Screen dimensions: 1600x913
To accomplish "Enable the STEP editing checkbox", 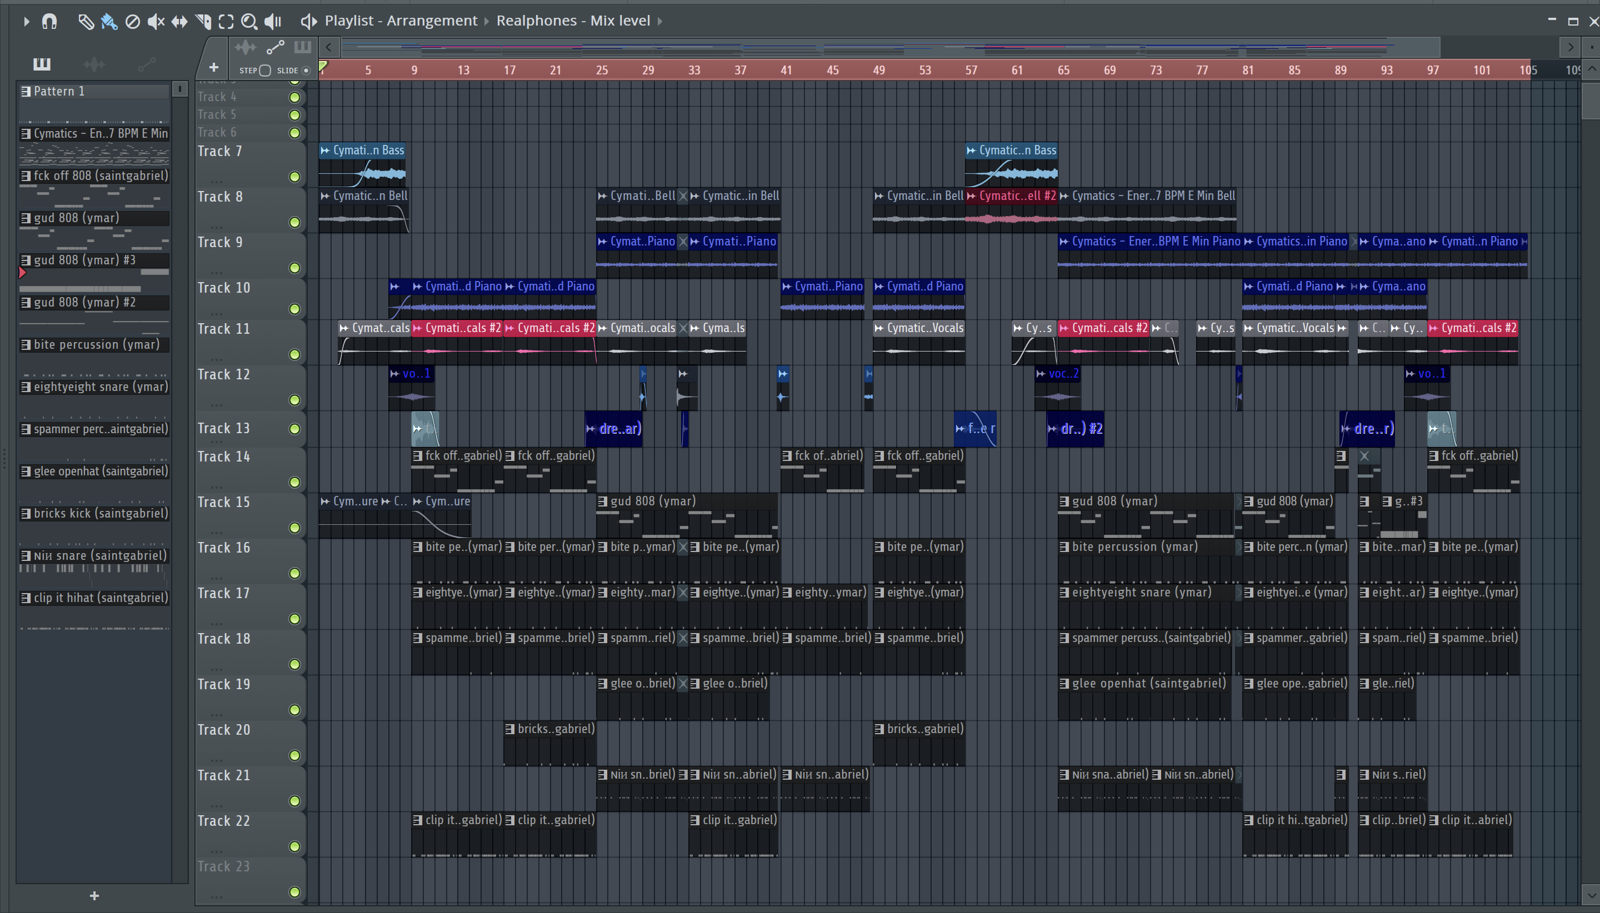I will [x=266, y=70].
